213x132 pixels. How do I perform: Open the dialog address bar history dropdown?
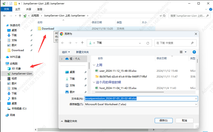tap(140, 43)
